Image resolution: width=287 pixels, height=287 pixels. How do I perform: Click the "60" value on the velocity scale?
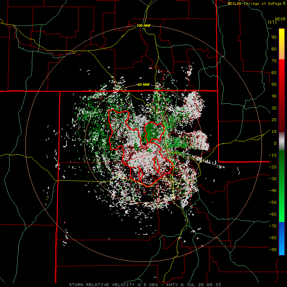point(274,73)
